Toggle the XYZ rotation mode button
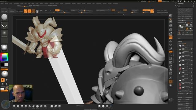This screenshot has height=110, width=196. (171, 52)
